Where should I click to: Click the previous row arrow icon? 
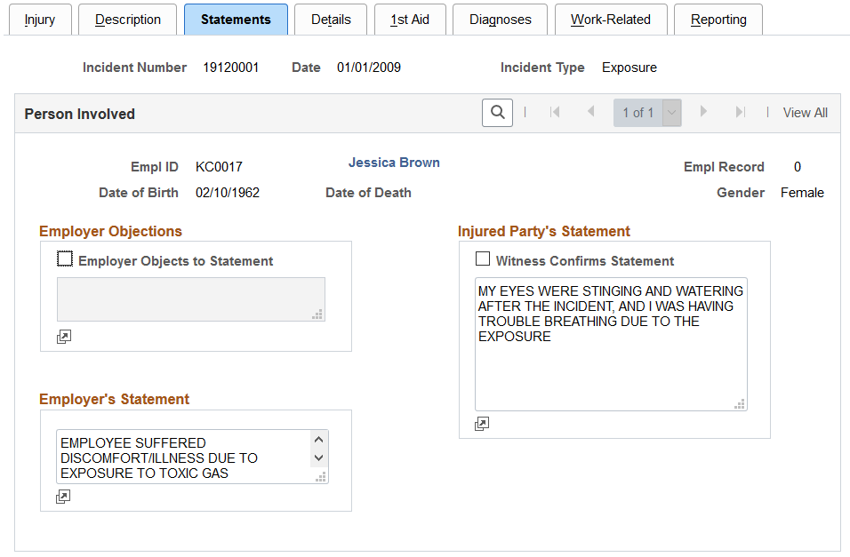click(591, 112)
